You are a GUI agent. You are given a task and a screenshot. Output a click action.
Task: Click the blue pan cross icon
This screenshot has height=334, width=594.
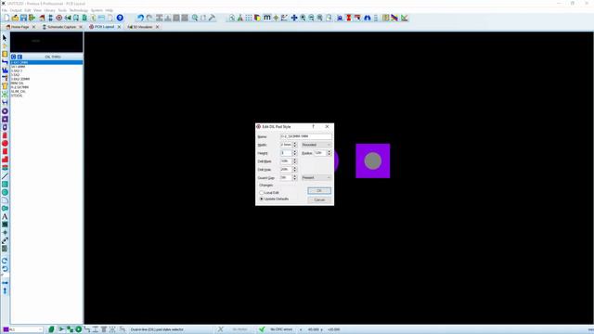(294, 18)
